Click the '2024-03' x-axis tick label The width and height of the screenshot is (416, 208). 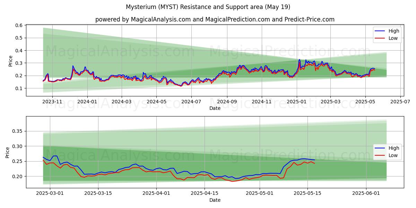pyautogui.click(x=121, y=102)
